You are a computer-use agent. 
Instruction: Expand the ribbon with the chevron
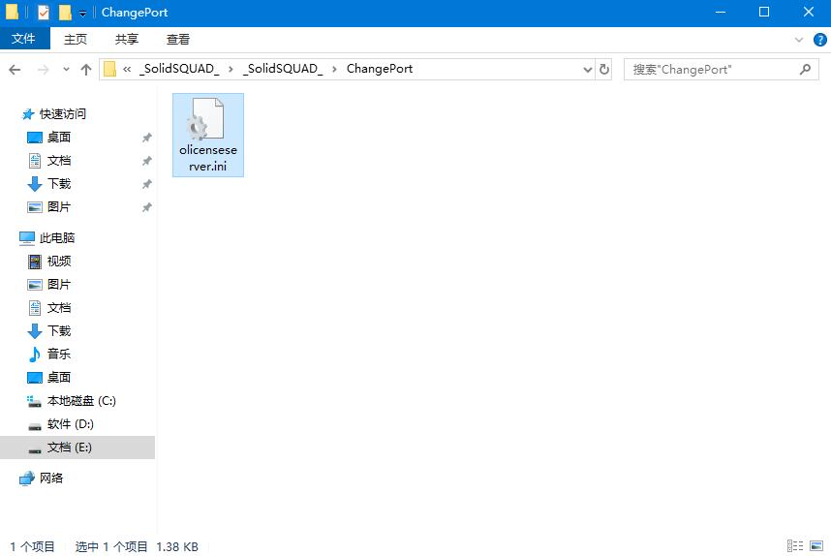(x=799, y=40)
